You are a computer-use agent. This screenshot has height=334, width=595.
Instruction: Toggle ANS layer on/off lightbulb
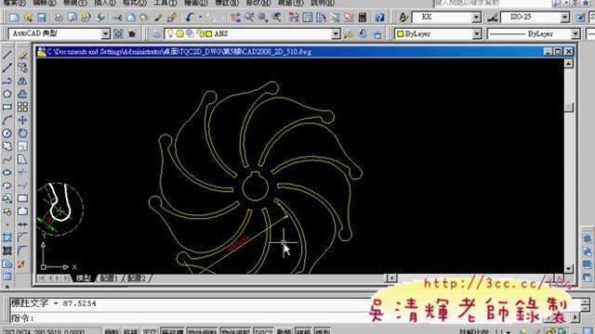pos(170,33)
